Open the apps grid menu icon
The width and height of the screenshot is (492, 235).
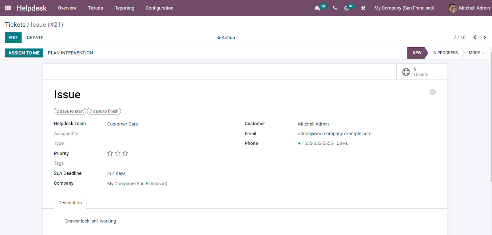point(8,8)
